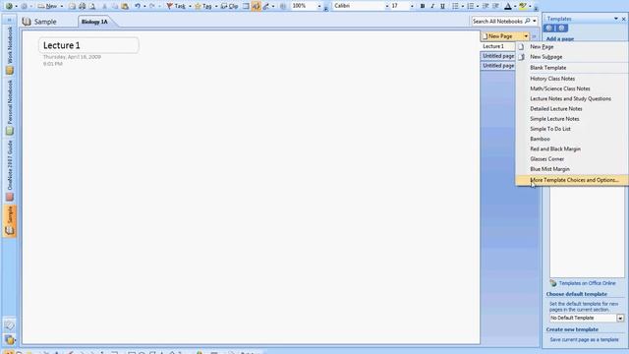Click the Increase Indent icon
This screenshot has width=629, height=354.
point(495,6)
